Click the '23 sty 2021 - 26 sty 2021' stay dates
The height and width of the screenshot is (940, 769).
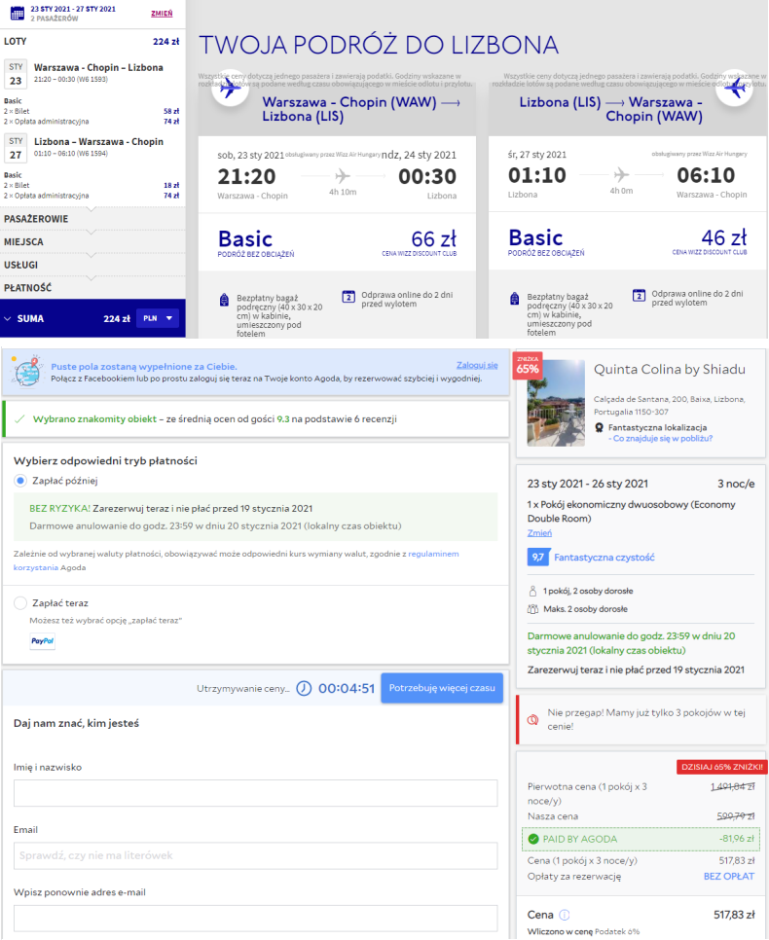tap(587, 484)
